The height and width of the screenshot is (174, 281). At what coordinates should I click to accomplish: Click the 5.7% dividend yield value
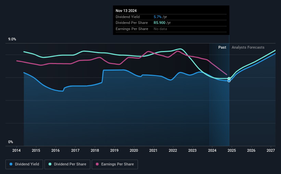[x=157, y=17]
